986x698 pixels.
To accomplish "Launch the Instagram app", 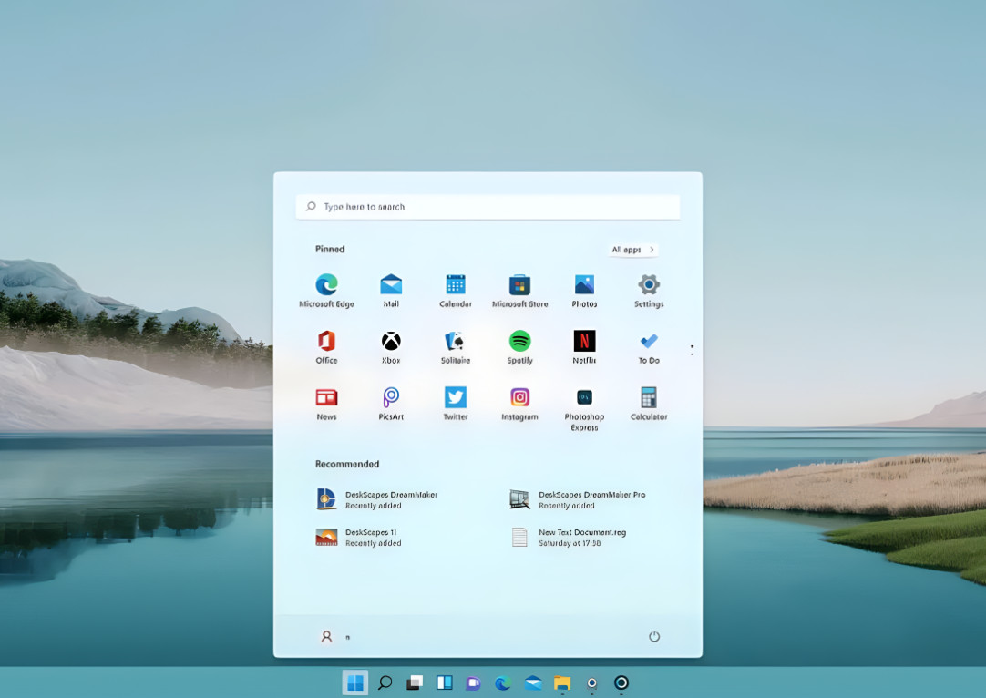I will 519,398.
